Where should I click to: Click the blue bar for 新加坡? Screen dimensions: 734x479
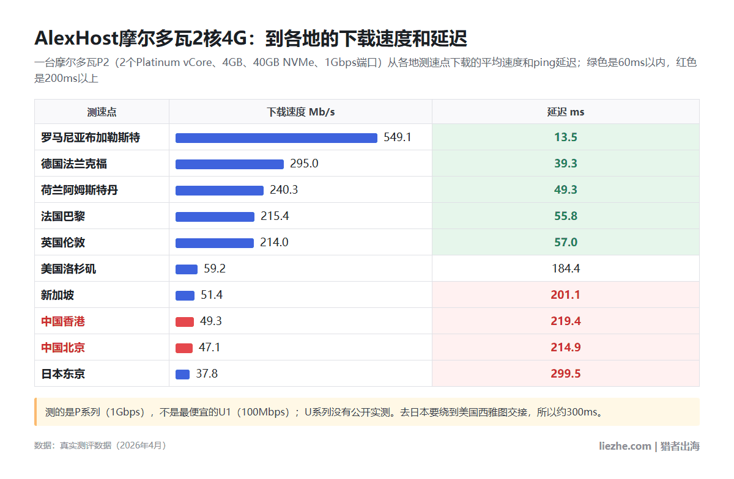pyautogui.click(x=185, y=296)
